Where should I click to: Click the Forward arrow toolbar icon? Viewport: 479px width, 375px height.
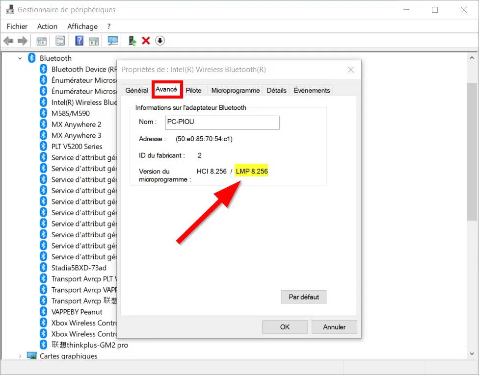pos(23,41)
